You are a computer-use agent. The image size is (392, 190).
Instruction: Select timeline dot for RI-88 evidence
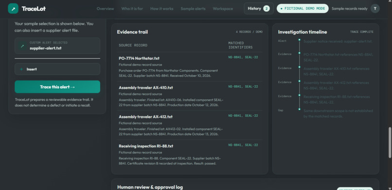pos(299,95)
